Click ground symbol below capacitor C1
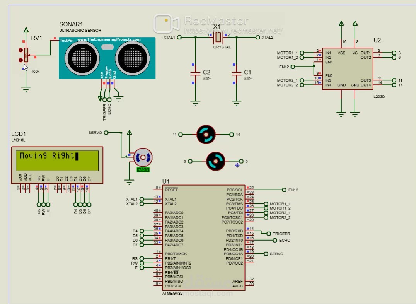Viewport: 416px width, 304px height. (236, 103)
